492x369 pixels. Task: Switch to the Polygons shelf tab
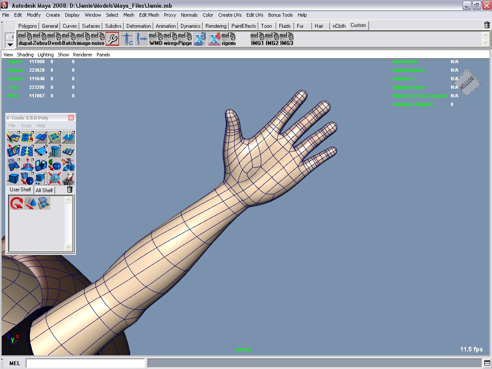(x=28, y=26)
